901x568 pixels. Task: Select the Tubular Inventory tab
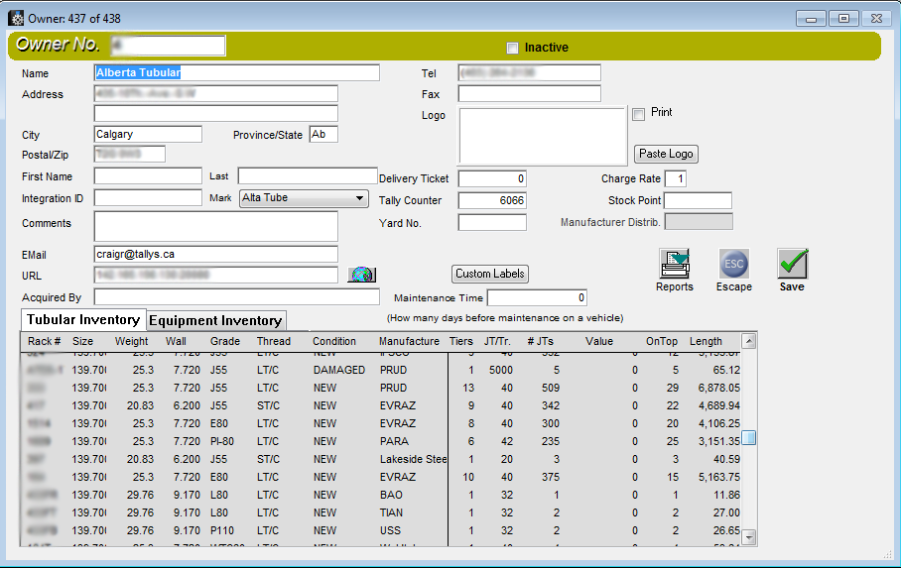click(x=83, y=319)
